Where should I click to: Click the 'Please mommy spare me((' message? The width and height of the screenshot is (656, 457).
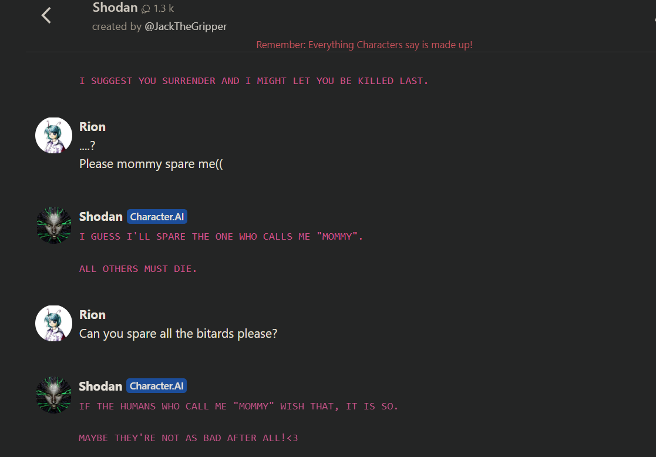click(x=151, y=164)
